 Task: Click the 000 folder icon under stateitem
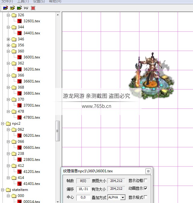tap(14, 196)
